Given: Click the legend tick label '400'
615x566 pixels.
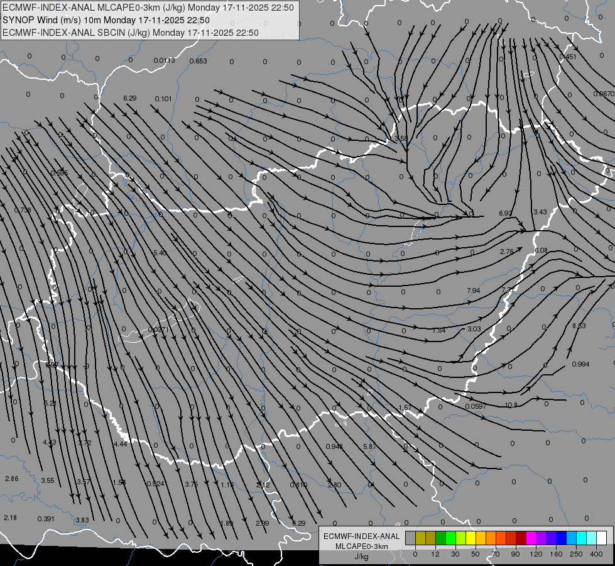Looking at the screenshot, I should (x=596, y=554).
